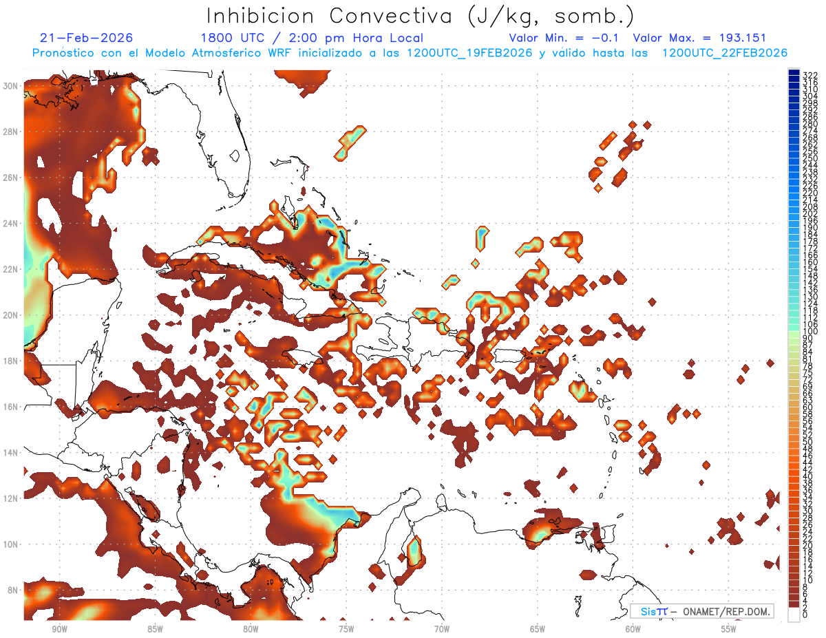
Task: Click the '202' value on the color scale
Action: point(809,213)
